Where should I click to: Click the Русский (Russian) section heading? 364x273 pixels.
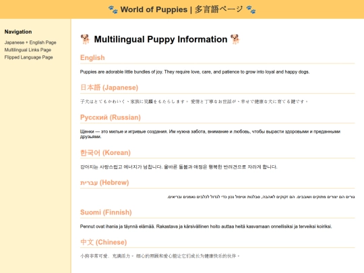pyautogui.click(x=111, y=117)
